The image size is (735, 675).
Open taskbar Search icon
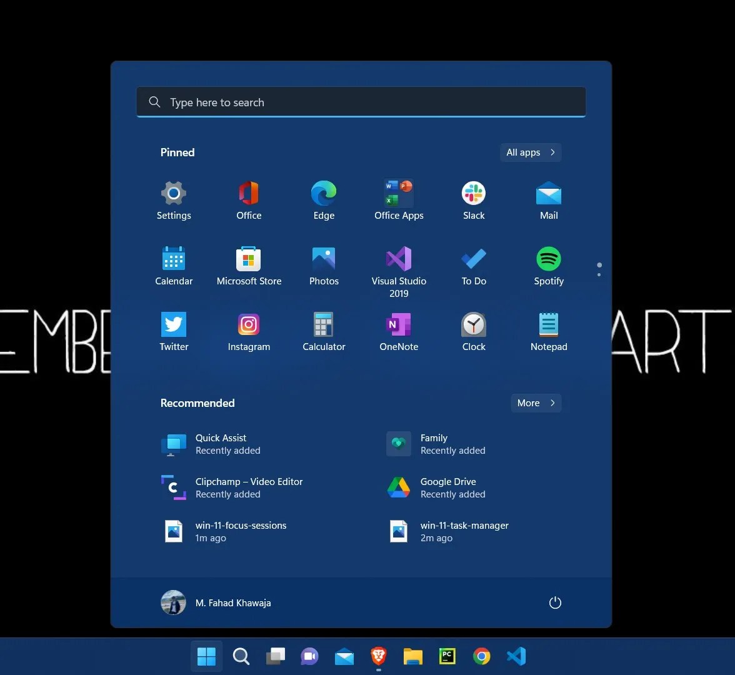coord(241,656)
